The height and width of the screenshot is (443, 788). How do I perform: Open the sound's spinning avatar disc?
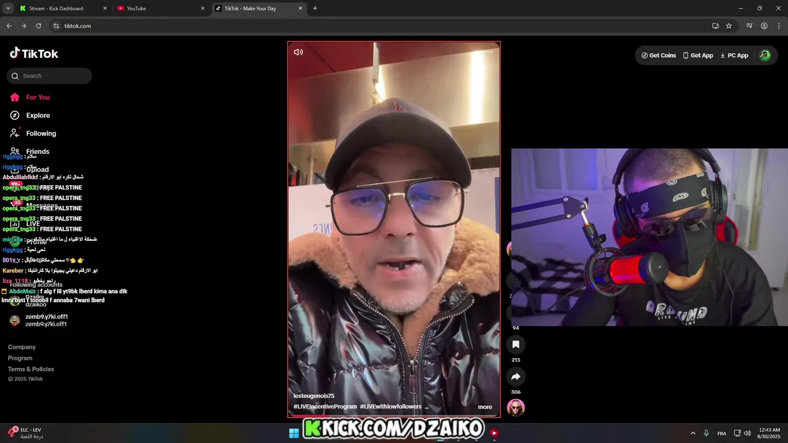(x=516, y=407)
